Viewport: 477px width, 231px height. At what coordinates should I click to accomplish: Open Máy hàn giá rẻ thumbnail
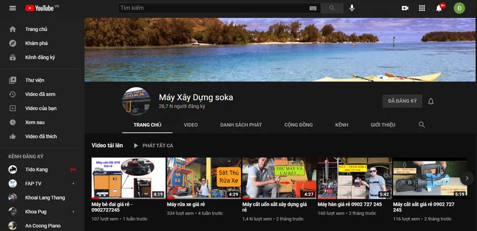coord(355,178)
